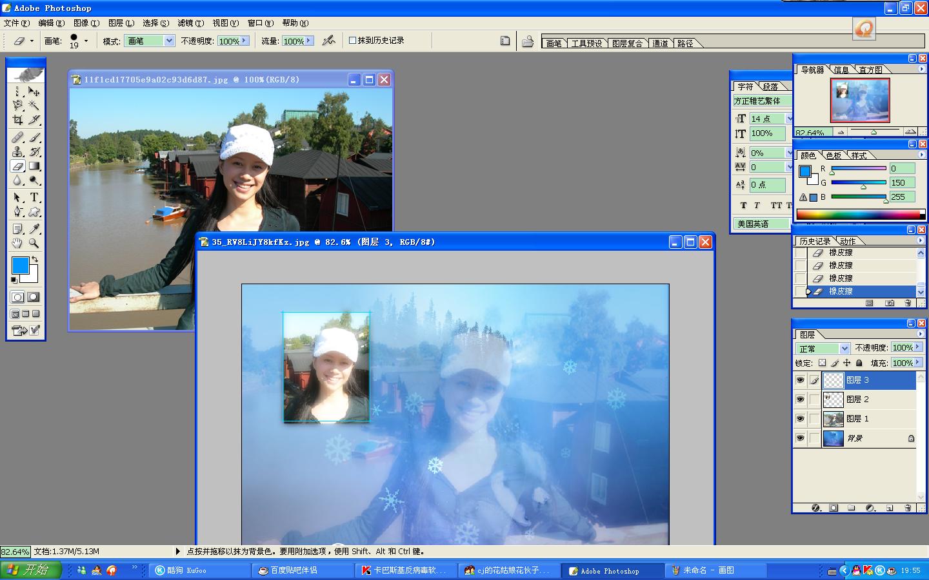929x580 pixels.
Task: Select the Eyedropper tool
Action: click(34, 229)
